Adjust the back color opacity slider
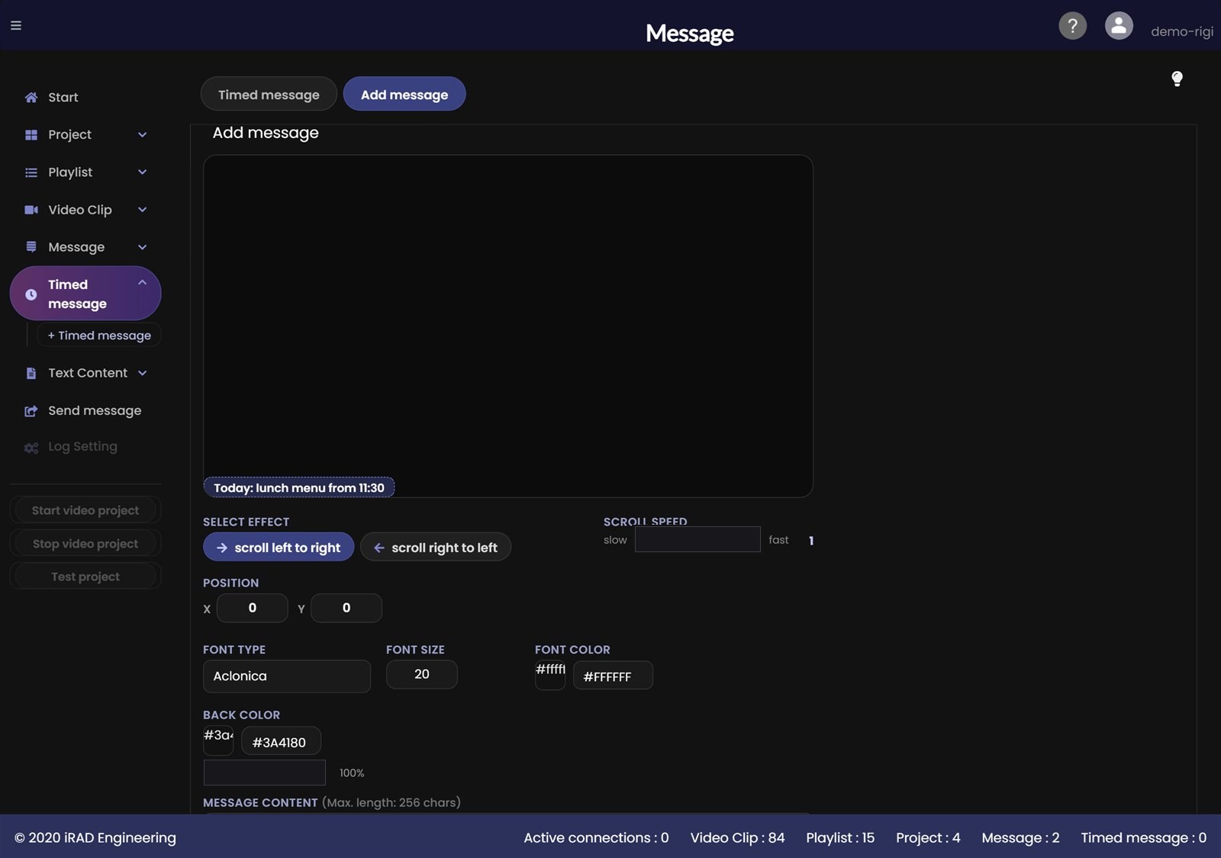This screenshot has width=1221, height=858. pyautogui.click(x=265, y=773)
